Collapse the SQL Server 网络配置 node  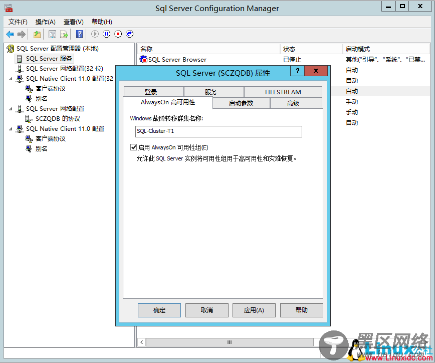pyautogui.click(x=11, y=109)
